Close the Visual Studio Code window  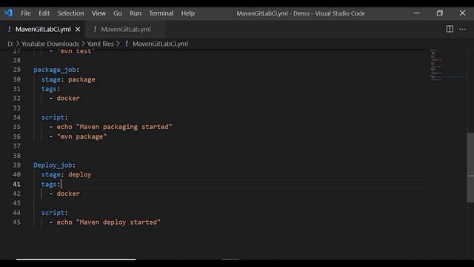462,13
